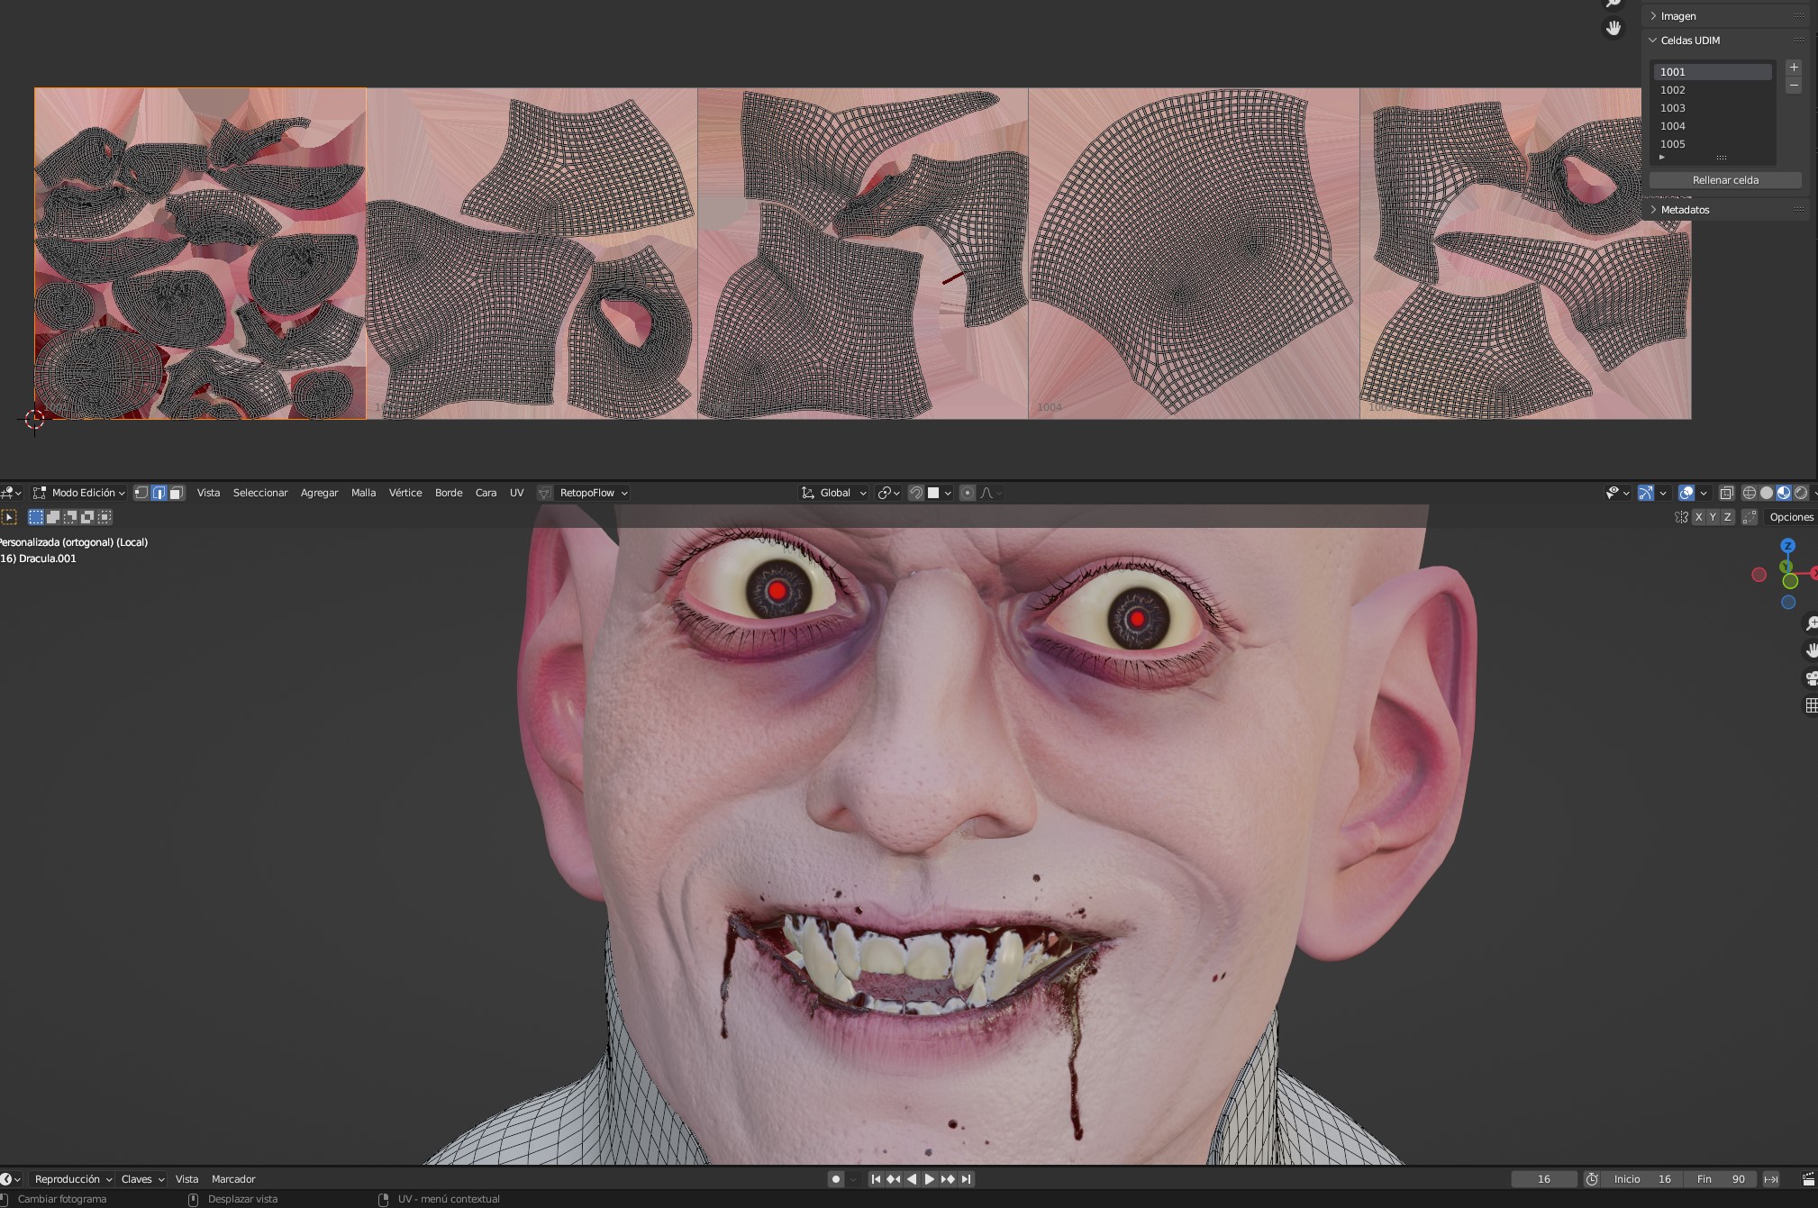Choose the new-selection mode icon
Screen dimensions: 1818x1208
[36, 517]
